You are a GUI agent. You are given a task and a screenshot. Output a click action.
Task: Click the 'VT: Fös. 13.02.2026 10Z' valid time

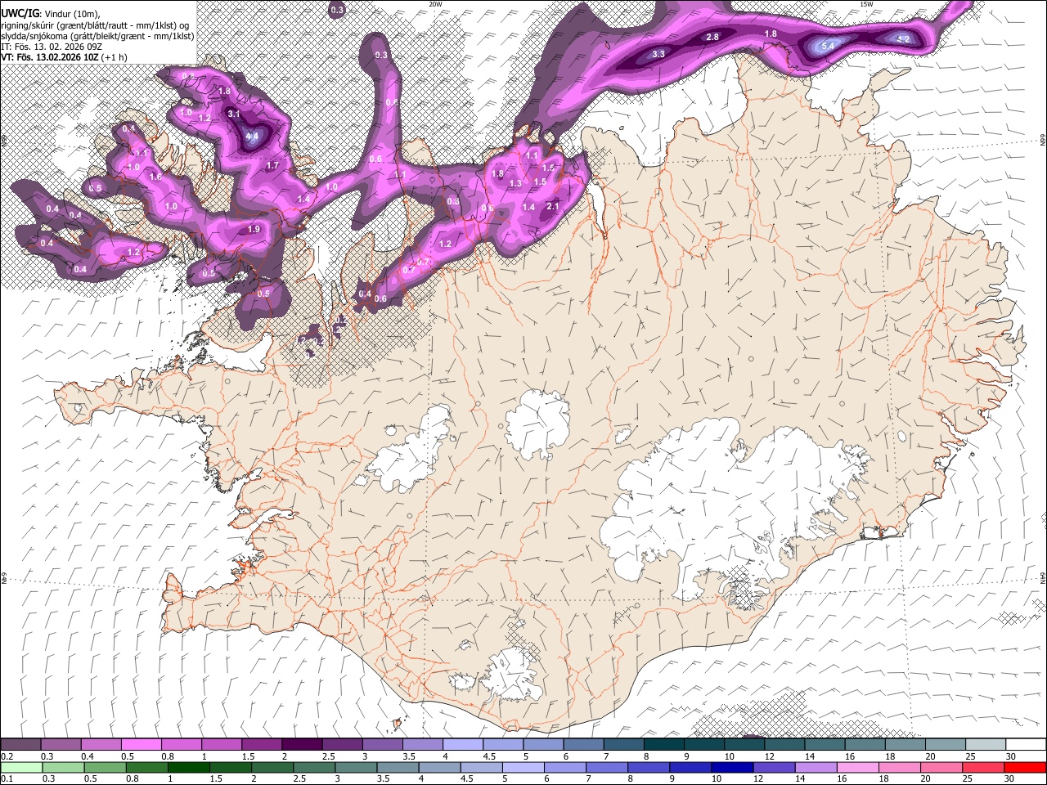click(48, 57)
